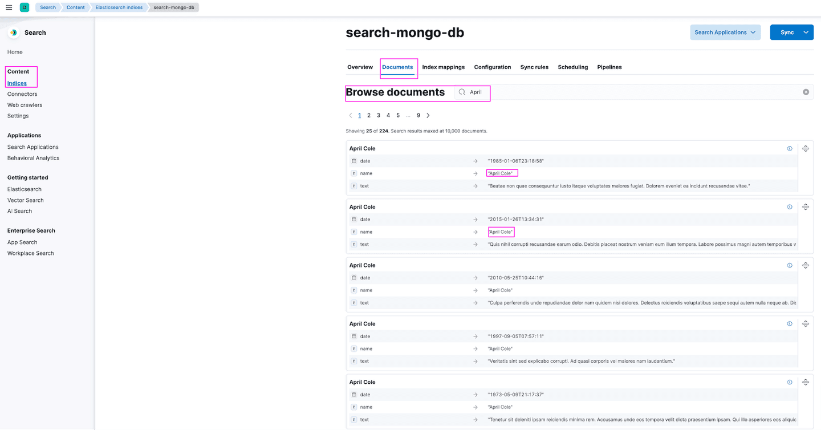Expand the Sync button dropdown arrow
821x430 pixels.
[806, 33]
